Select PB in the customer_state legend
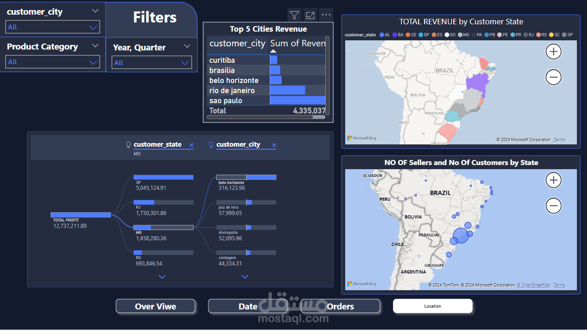This screenshot has width=587, height=331. pos(490,35)
